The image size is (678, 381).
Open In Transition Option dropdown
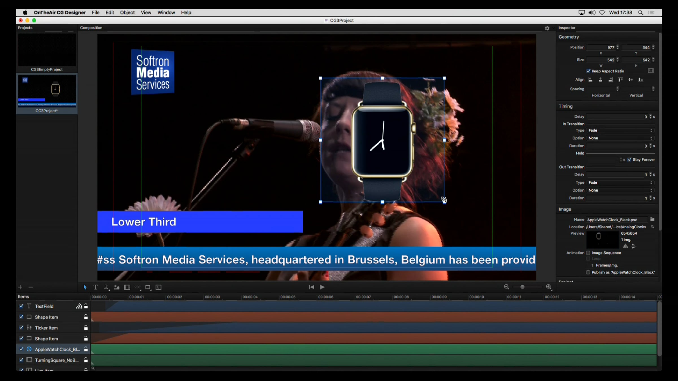620,138
